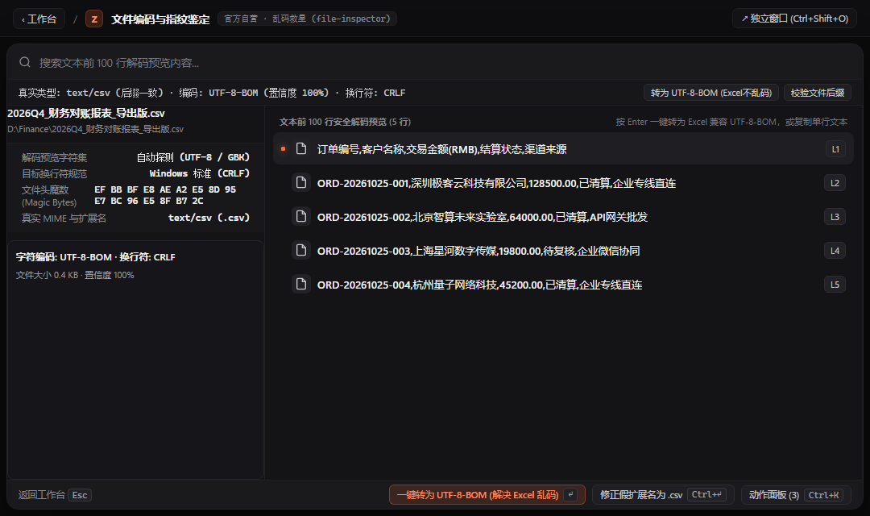This screenshot has width=870, height=516.
Task: Click 返回工作台 Esc at bottom left
Action: click(55, 494)
